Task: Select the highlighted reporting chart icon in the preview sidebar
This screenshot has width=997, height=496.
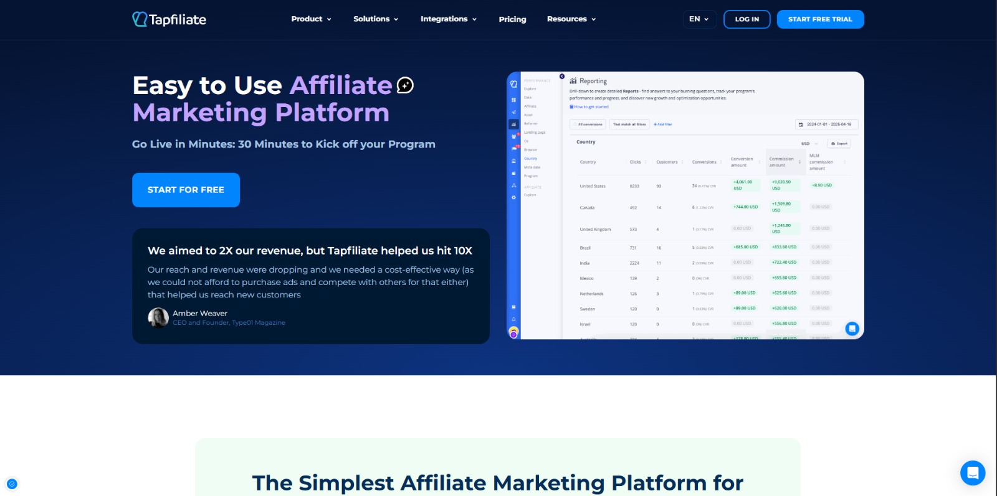Action: (x=513, y=124)
